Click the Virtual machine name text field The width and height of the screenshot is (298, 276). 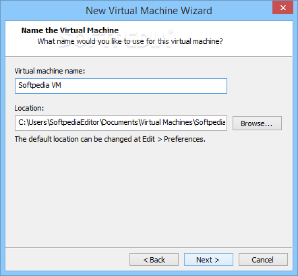pos(121,86)
